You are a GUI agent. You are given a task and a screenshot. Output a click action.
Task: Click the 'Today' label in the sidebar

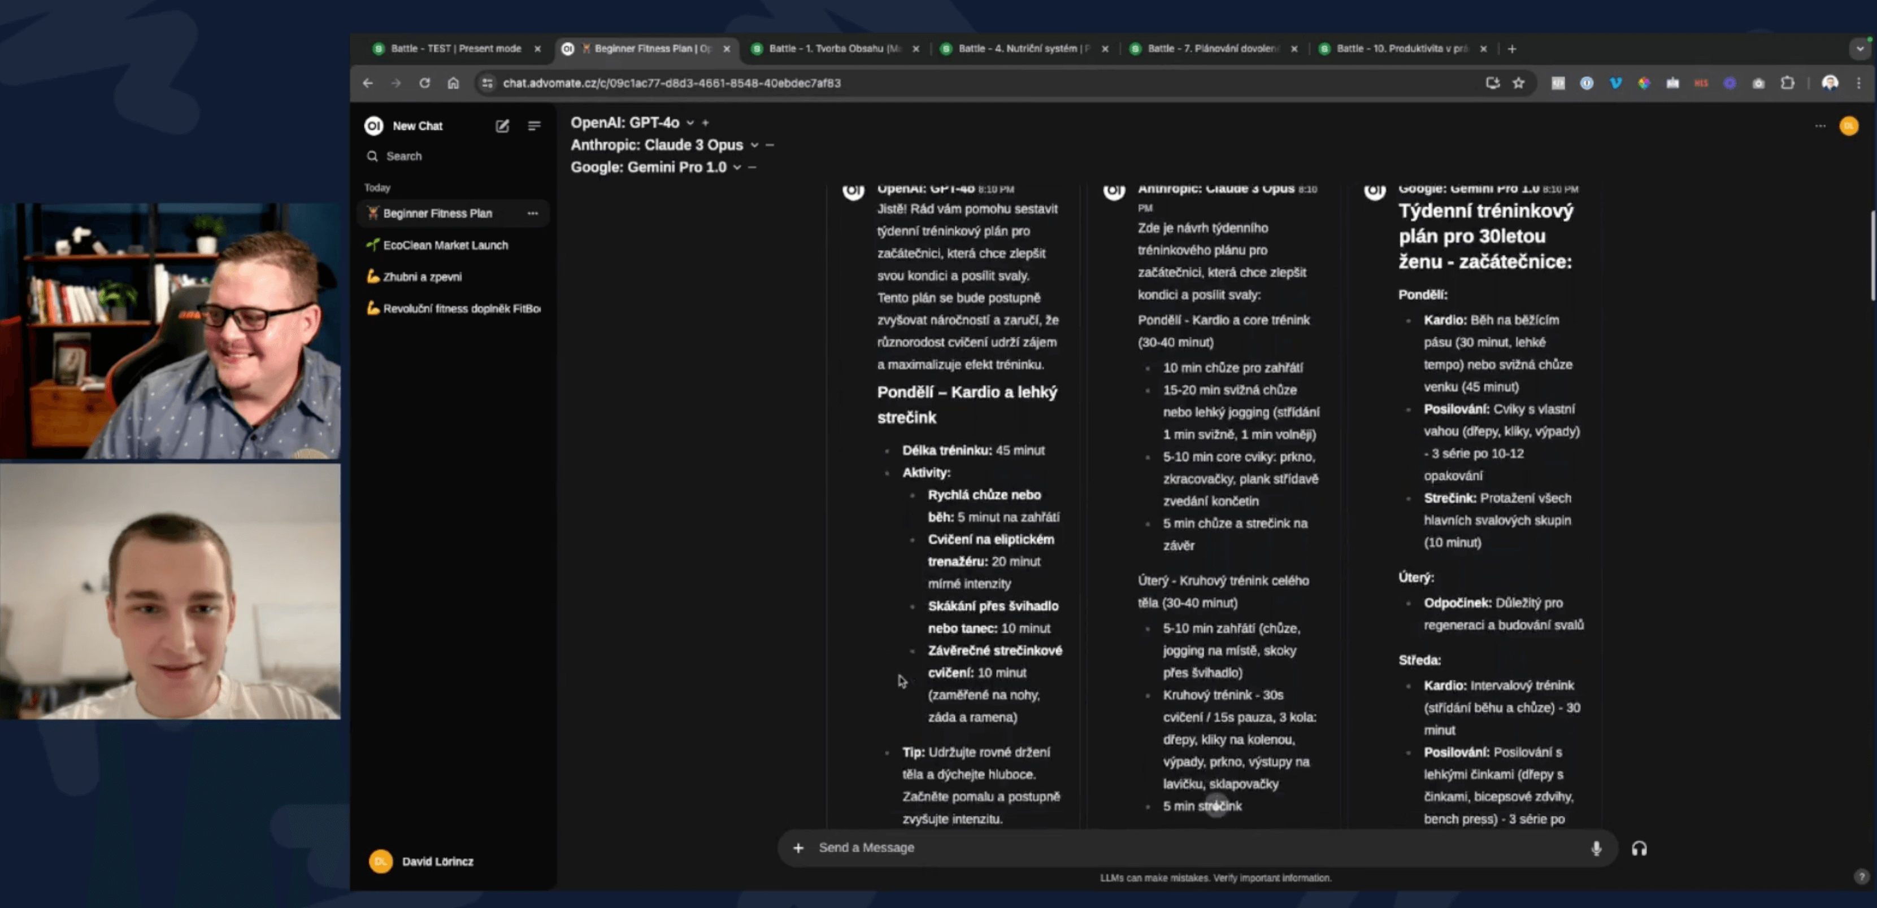377,188
